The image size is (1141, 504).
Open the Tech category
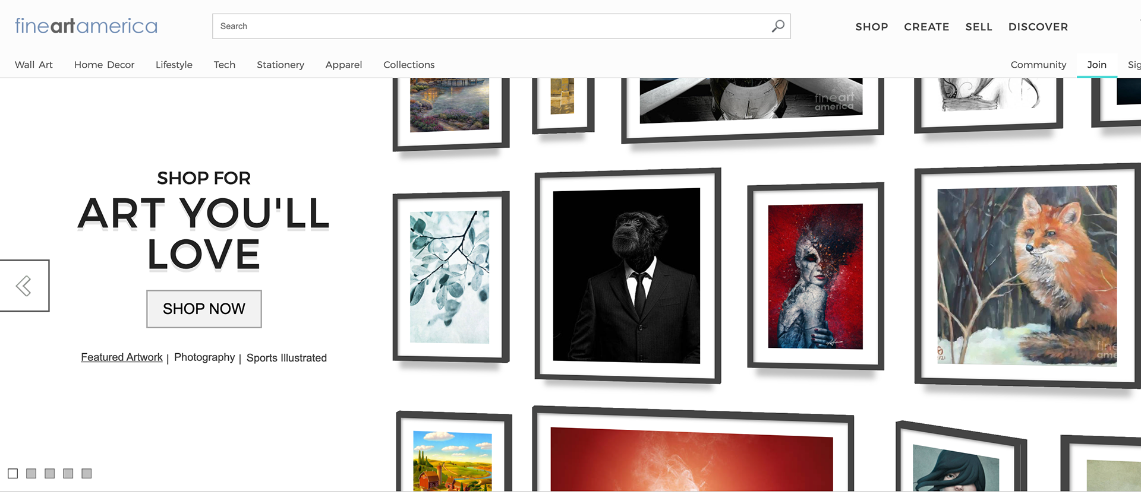(x=225, y=65)
